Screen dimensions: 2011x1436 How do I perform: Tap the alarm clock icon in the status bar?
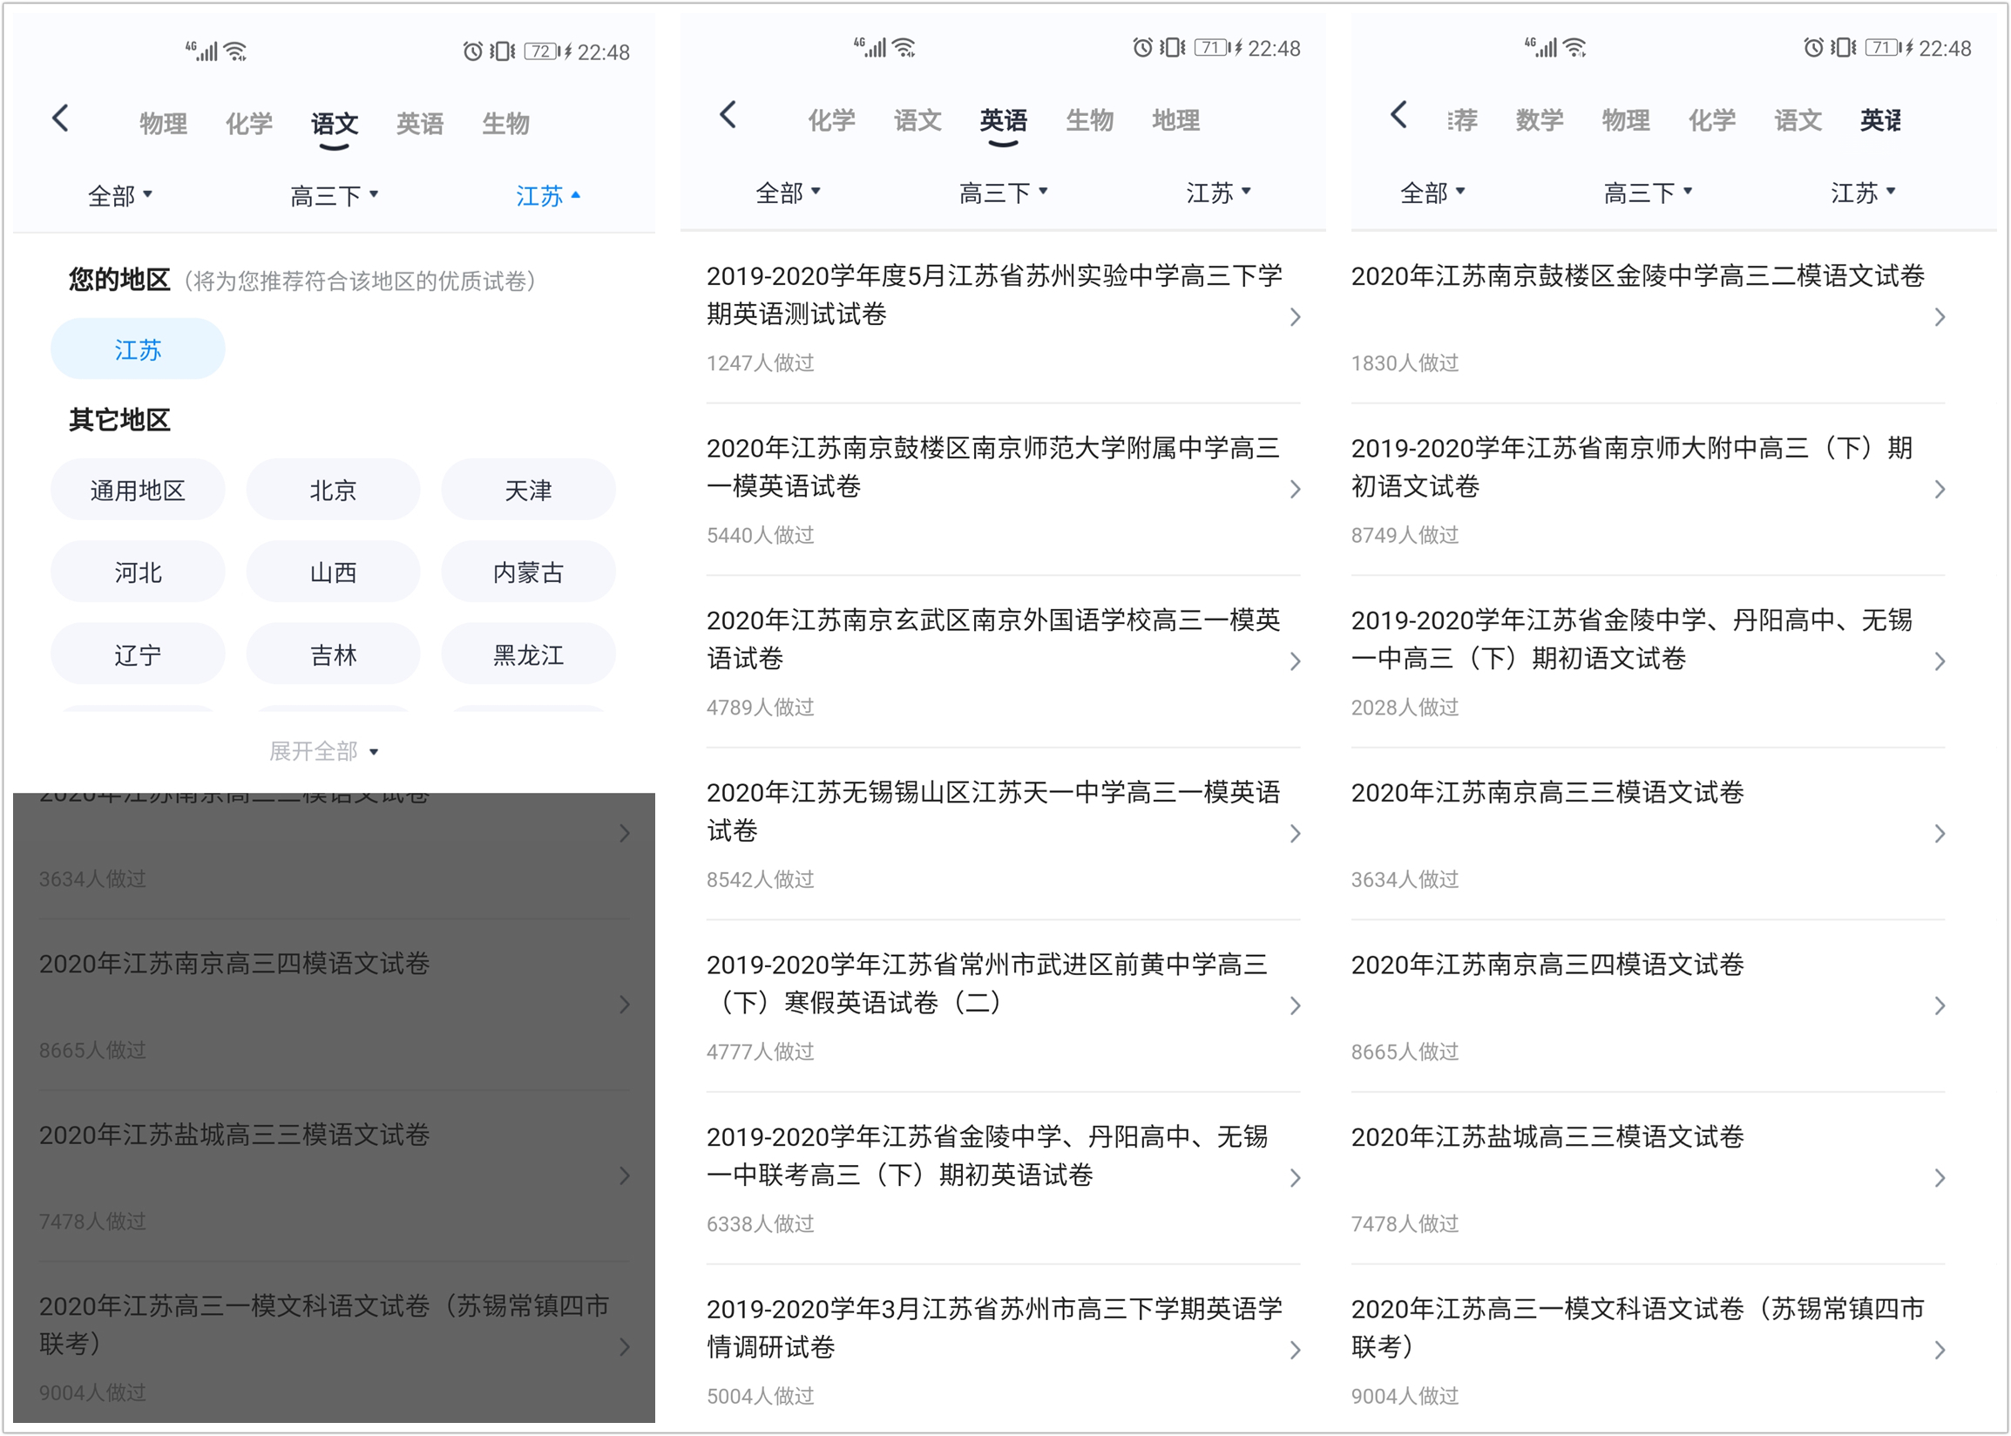click(x=471, y=51)
